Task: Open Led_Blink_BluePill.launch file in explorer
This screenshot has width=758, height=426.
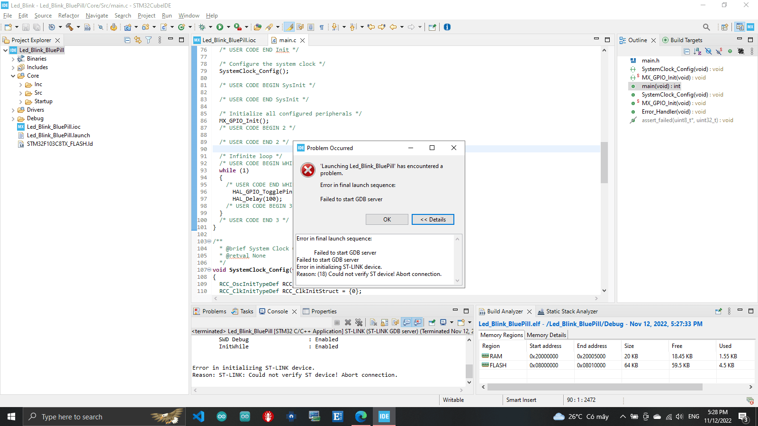Action: point(58,135)
